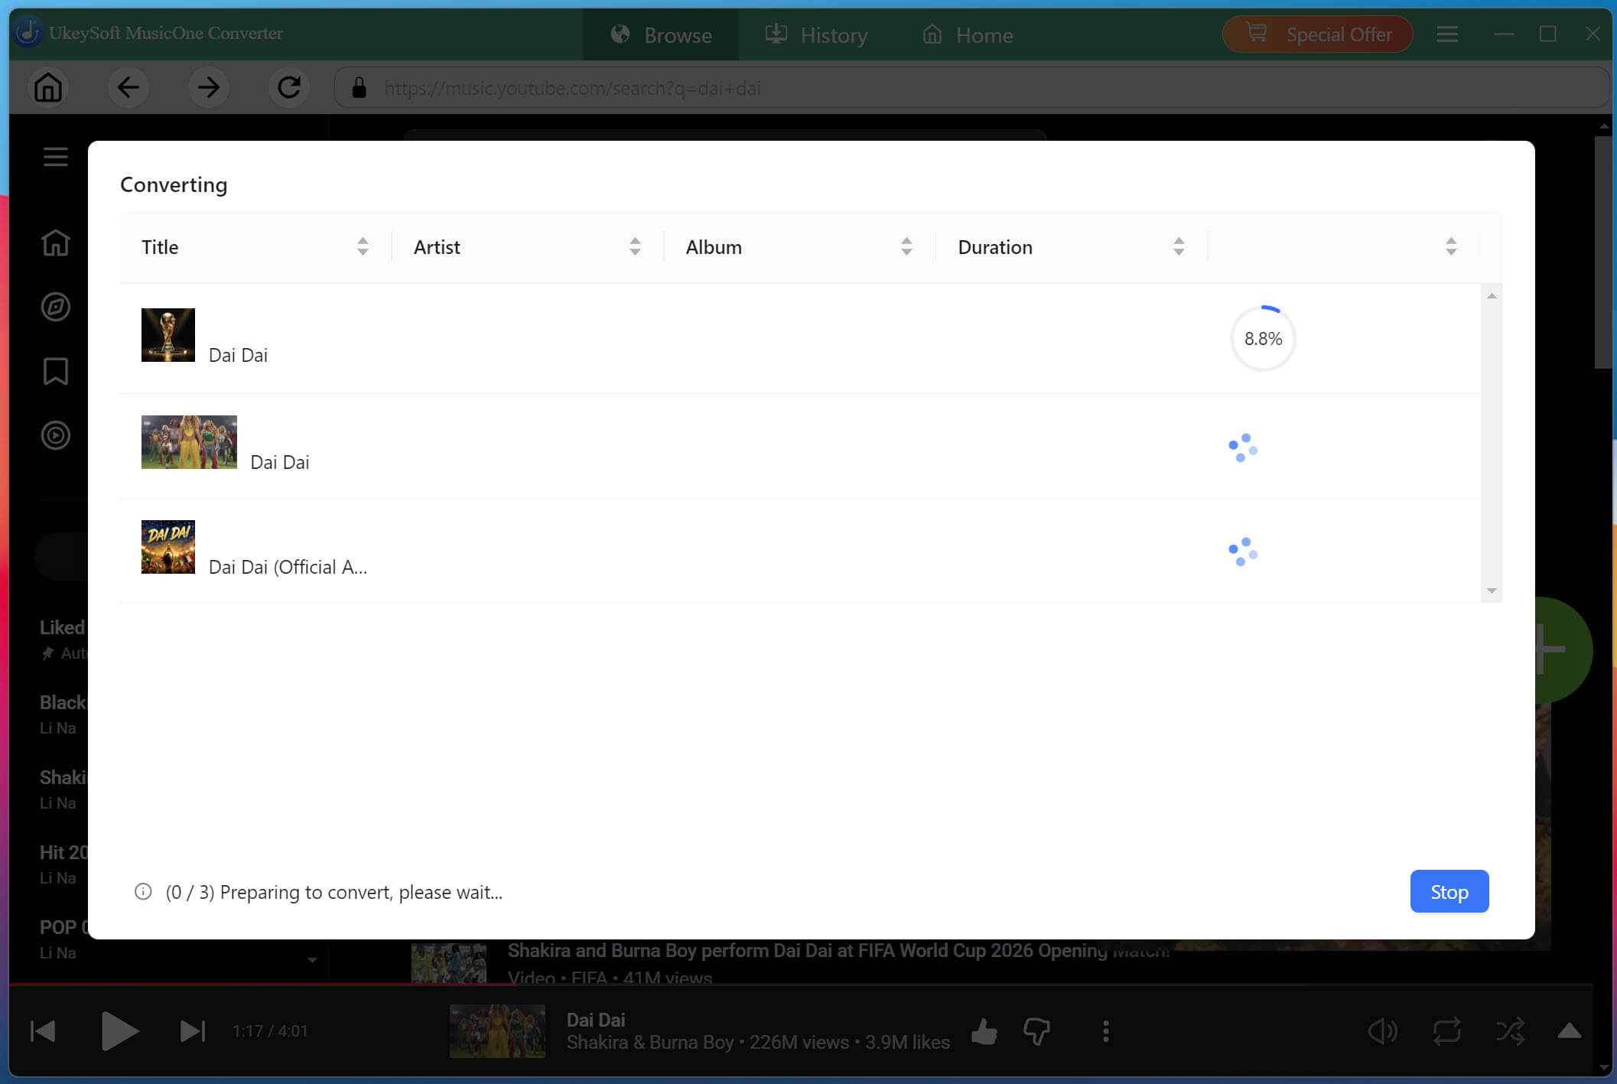This screenshot has height=1084, width=1617.
Task: Open the hamburger menu in title bar
Action: tap(1447, 34)
